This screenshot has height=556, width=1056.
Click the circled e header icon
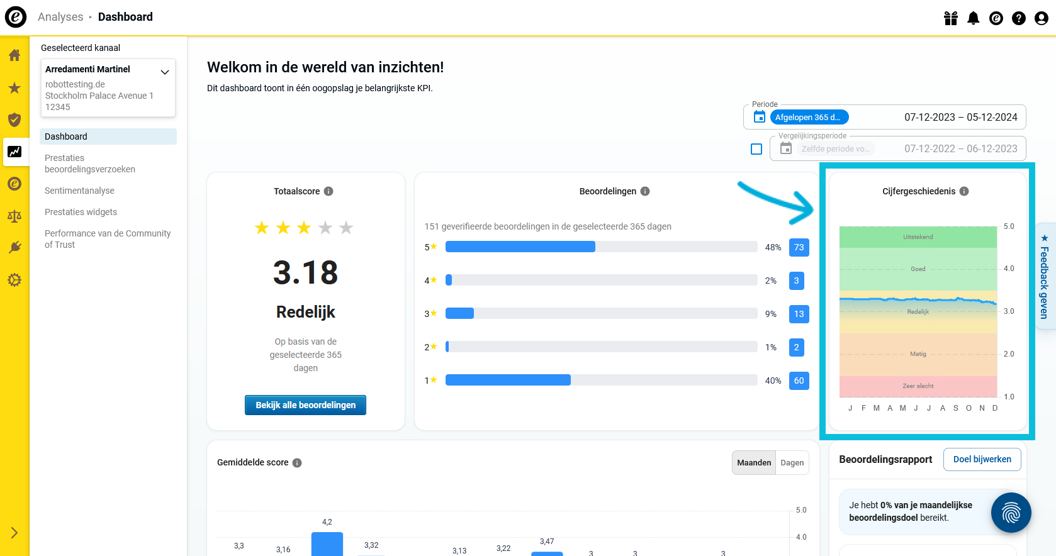pos(996,18)
